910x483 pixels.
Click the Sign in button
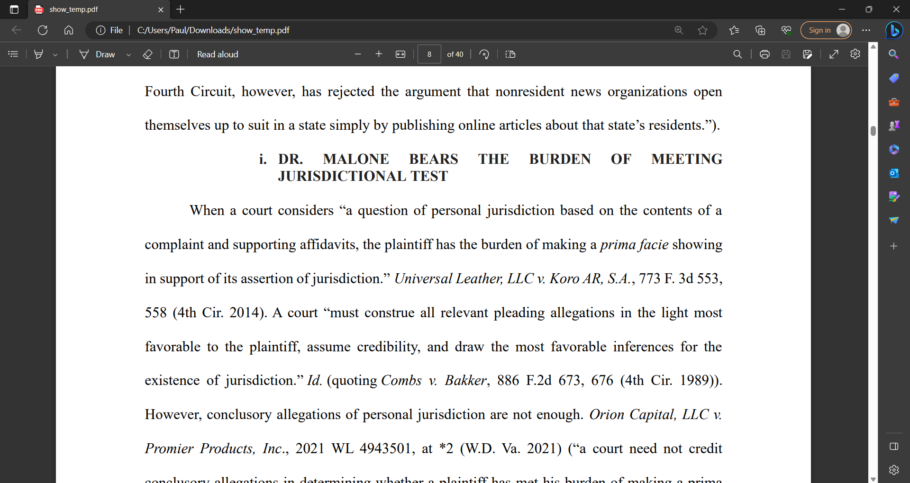click(x=826, y=30)
